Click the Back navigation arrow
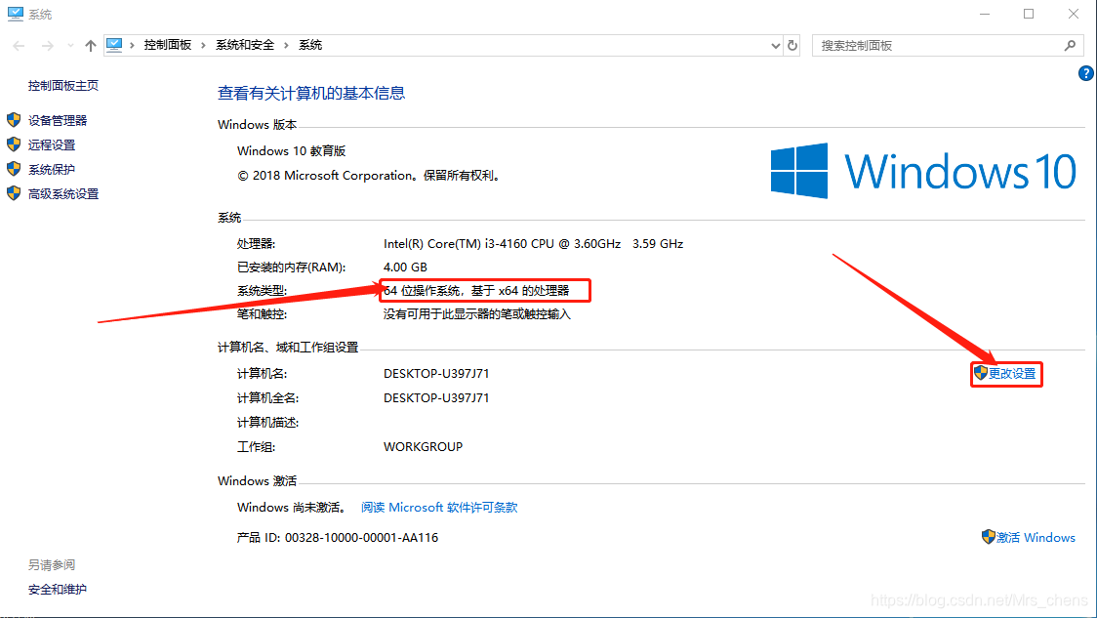The width and height of the screenshot is (1097, 618). (19, 46)
